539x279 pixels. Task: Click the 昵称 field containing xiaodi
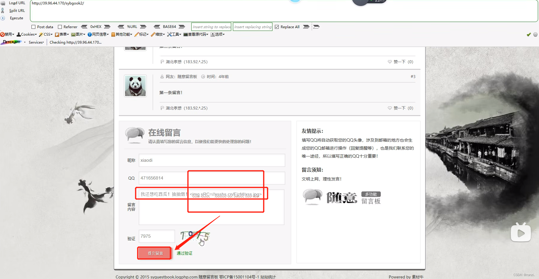pos(212,160)
